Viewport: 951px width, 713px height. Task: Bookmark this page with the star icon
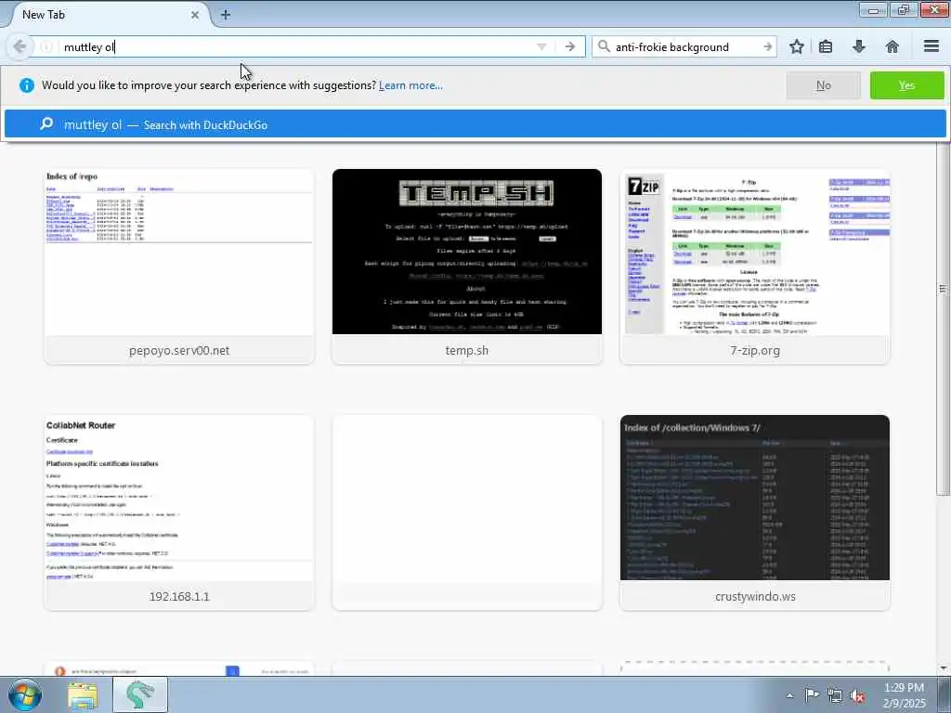coord(796,46)
